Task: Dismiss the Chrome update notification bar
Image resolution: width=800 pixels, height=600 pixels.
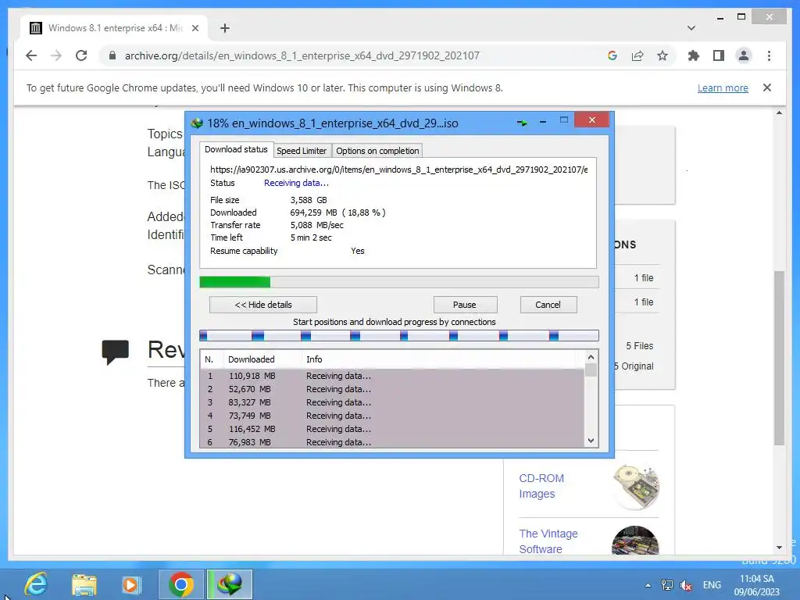Action: 767,87
